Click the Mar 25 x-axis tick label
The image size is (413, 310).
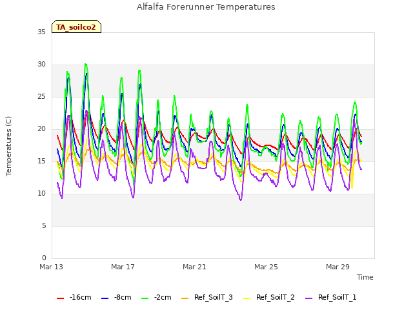[266, 267]
